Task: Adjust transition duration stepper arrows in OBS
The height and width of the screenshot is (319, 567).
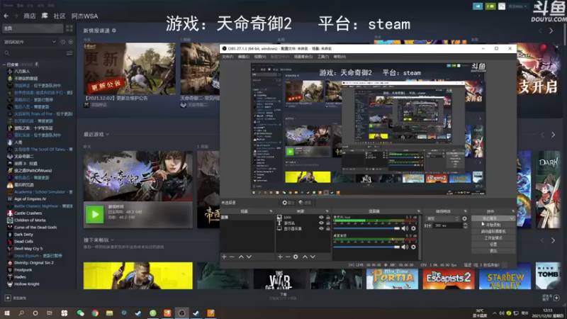Action: pyautogui.click(x=465, y=225)
